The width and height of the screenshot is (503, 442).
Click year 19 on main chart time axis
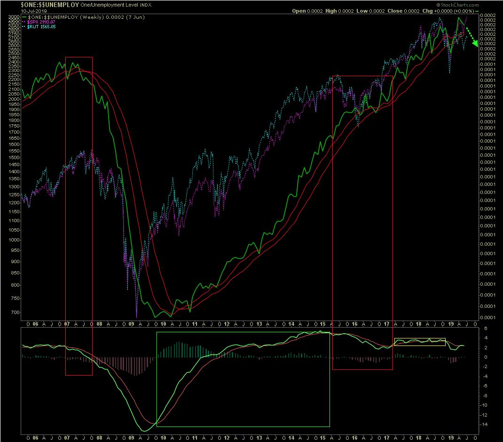(451, 324)
